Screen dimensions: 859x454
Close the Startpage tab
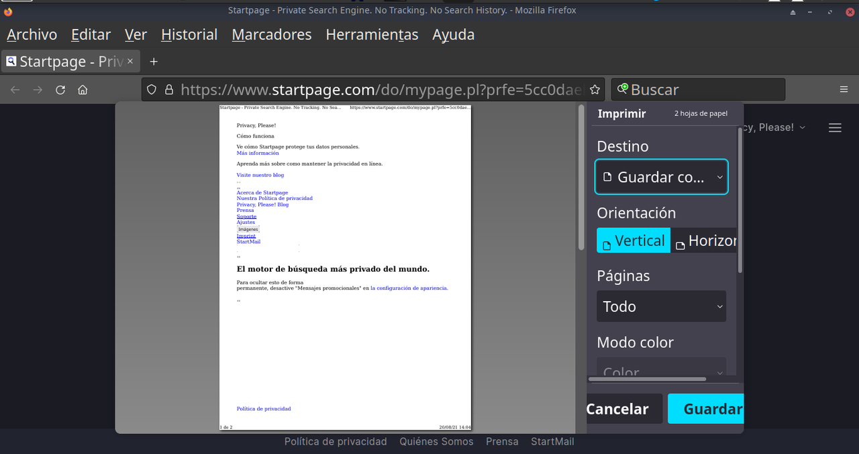(x=130, y=61)
